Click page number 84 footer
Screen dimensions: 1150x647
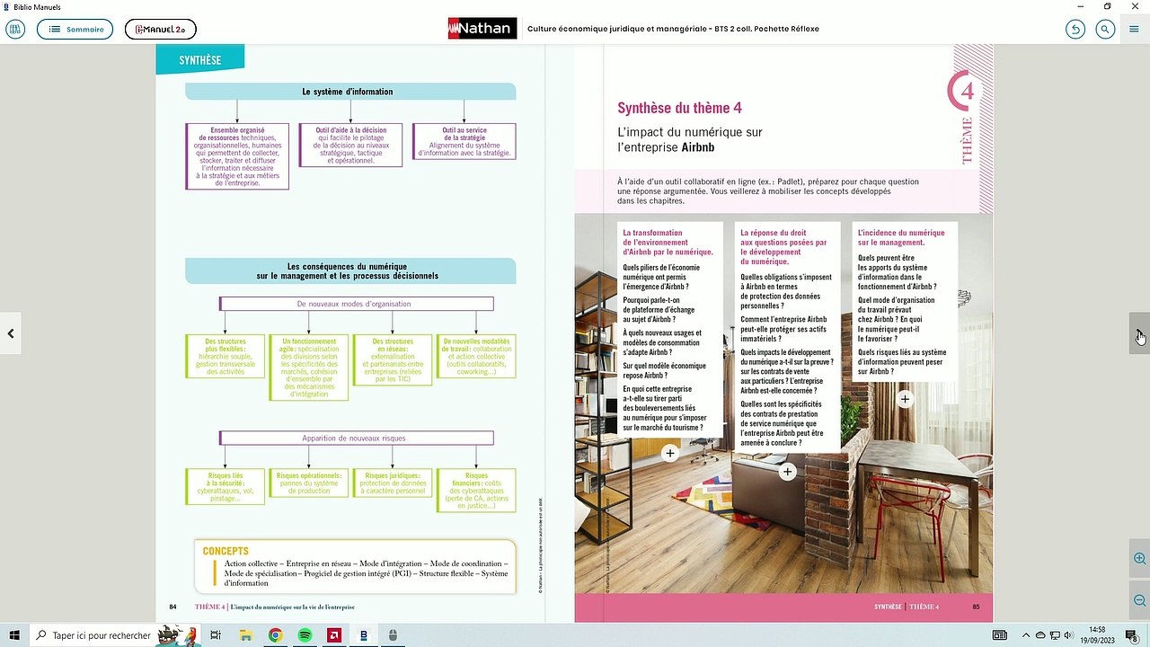pyautogui.click(x=172, y=607)
